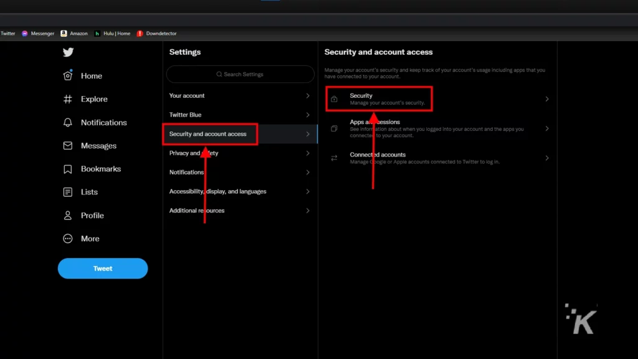Expand Additional resources chevron
The width and height of the screenshot is (638, 359).
click(x=308, y=211)
